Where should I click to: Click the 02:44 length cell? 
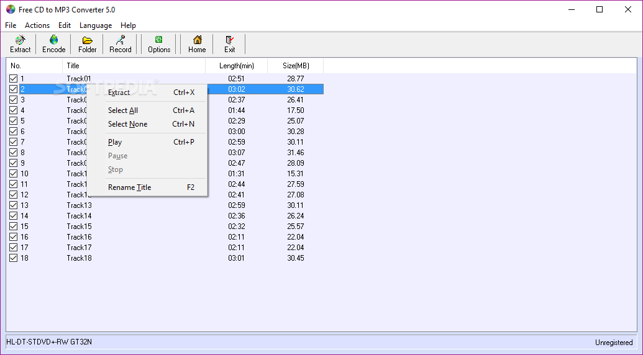[x=237, y=184]
